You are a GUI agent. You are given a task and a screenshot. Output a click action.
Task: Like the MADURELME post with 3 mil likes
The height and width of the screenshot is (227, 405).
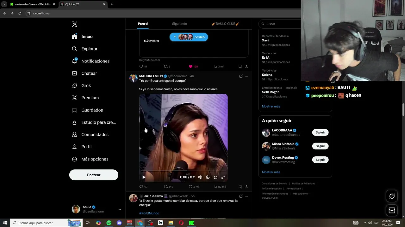[x=194, y=187]
